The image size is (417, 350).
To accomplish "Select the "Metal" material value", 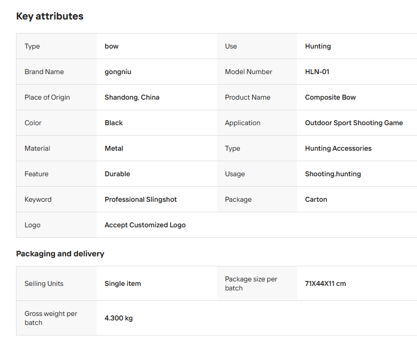I will pyautogui.click(x=114, y=148).
